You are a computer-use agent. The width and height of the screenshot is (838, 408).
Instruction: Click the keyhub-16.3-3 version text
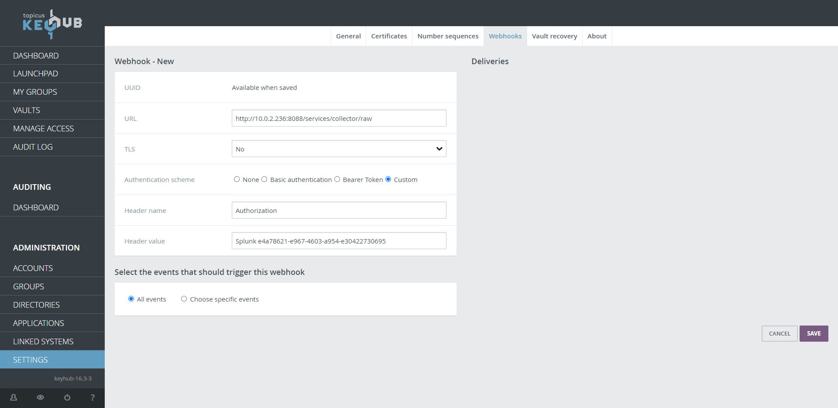(x=73, y=378)
